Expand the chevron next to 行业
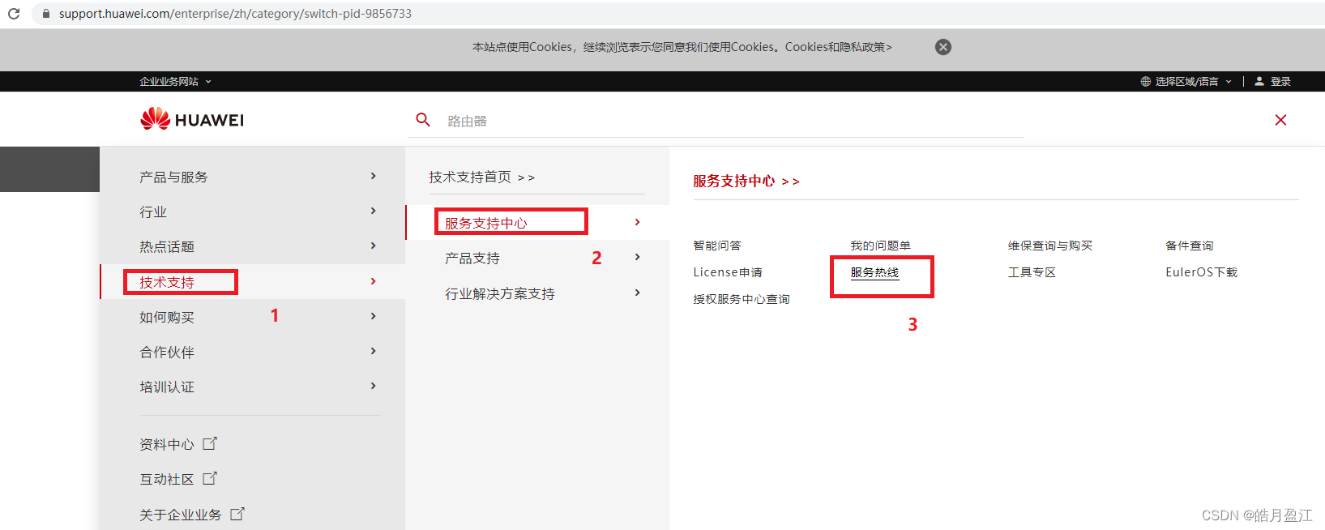This screenshot has height=530, width=1325. point(373,211)
